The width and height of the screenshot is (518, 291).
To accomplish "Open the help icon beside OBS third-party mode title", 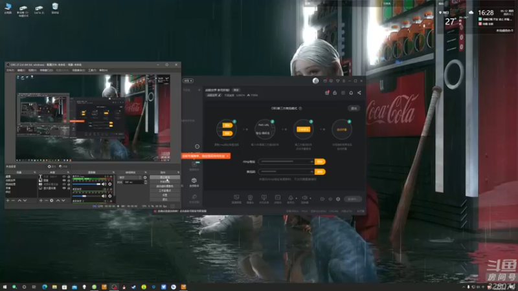I will (x=300, y=108).
